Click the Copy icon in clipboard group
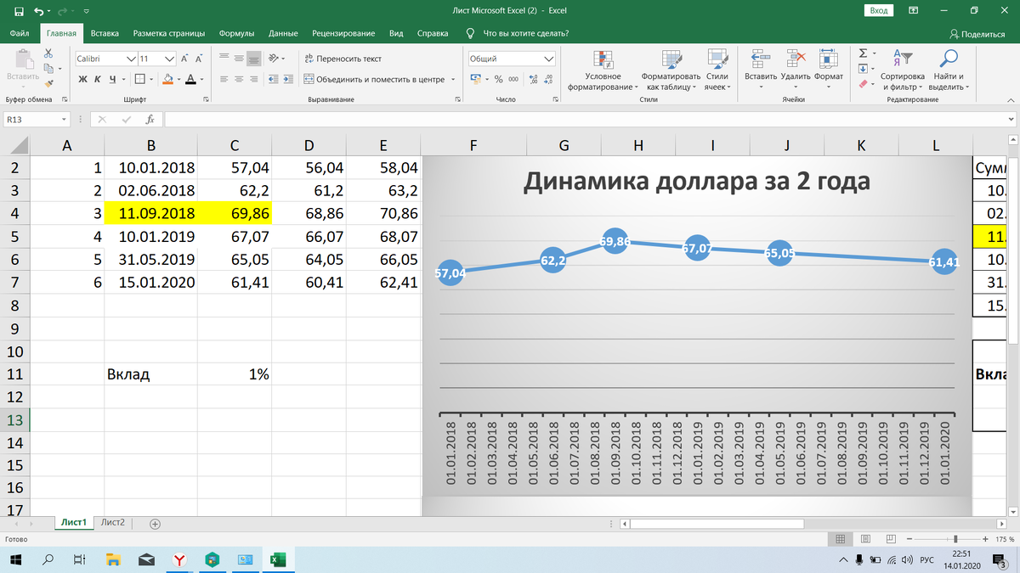The width and height of the screenshot is (1020, 573). pos(48,68)
